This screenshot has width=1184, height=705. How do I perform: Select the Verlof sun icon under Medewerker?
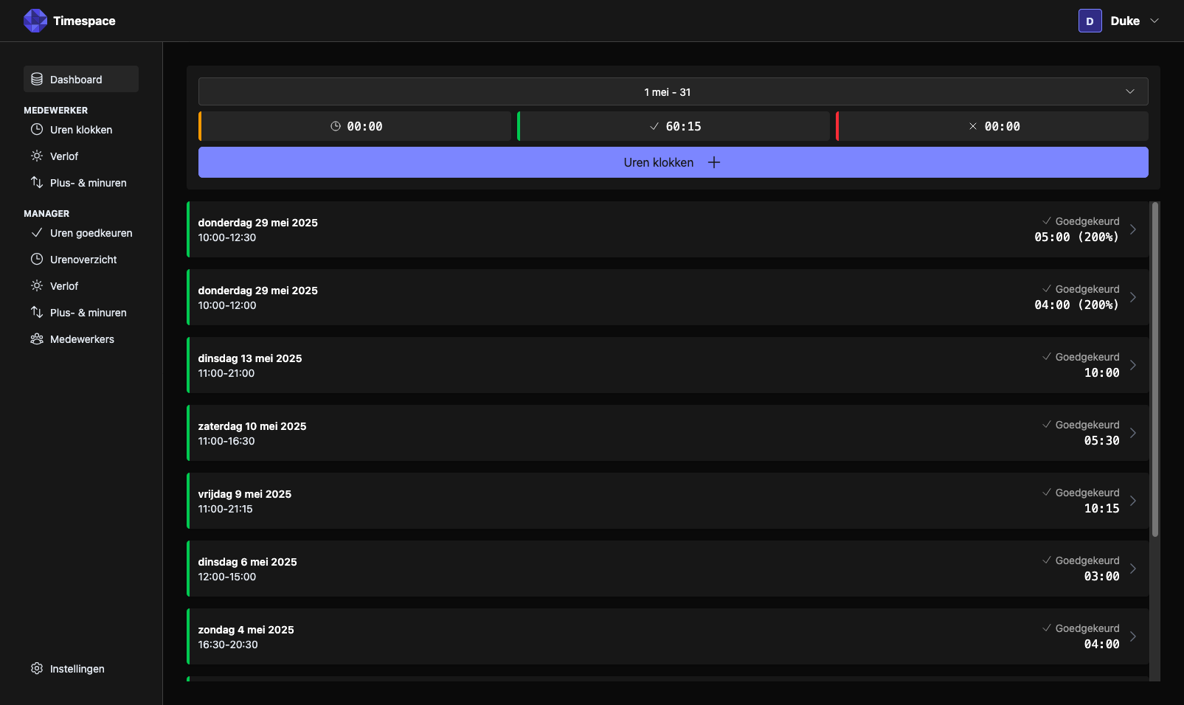click(36, 156)
